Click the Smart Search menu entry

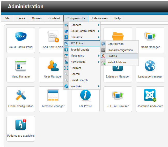click(82, 80)
